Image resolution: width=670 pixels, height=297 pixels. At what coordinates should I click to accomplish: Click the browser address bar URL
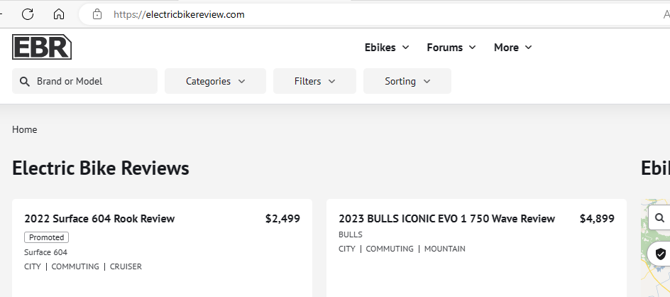point(179,14)
